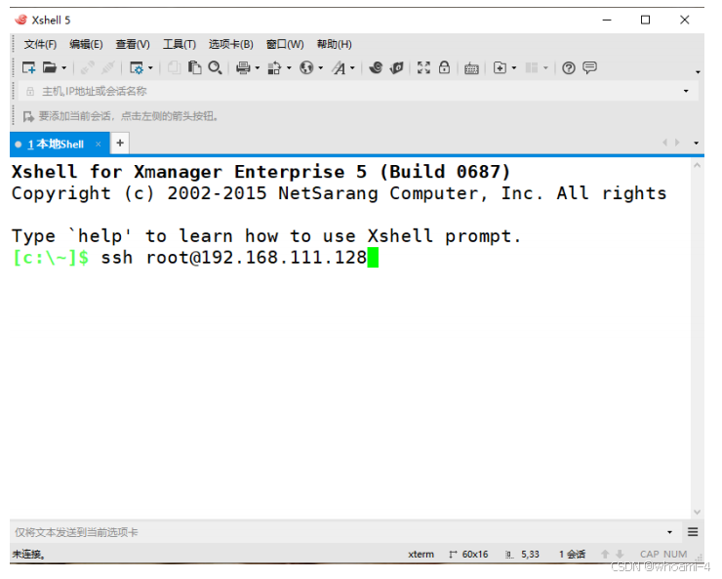Click the terminal scrollbar up arrow
Viewport: 722px width, 579px height.
pyautogui.click(x=698, y=165)
